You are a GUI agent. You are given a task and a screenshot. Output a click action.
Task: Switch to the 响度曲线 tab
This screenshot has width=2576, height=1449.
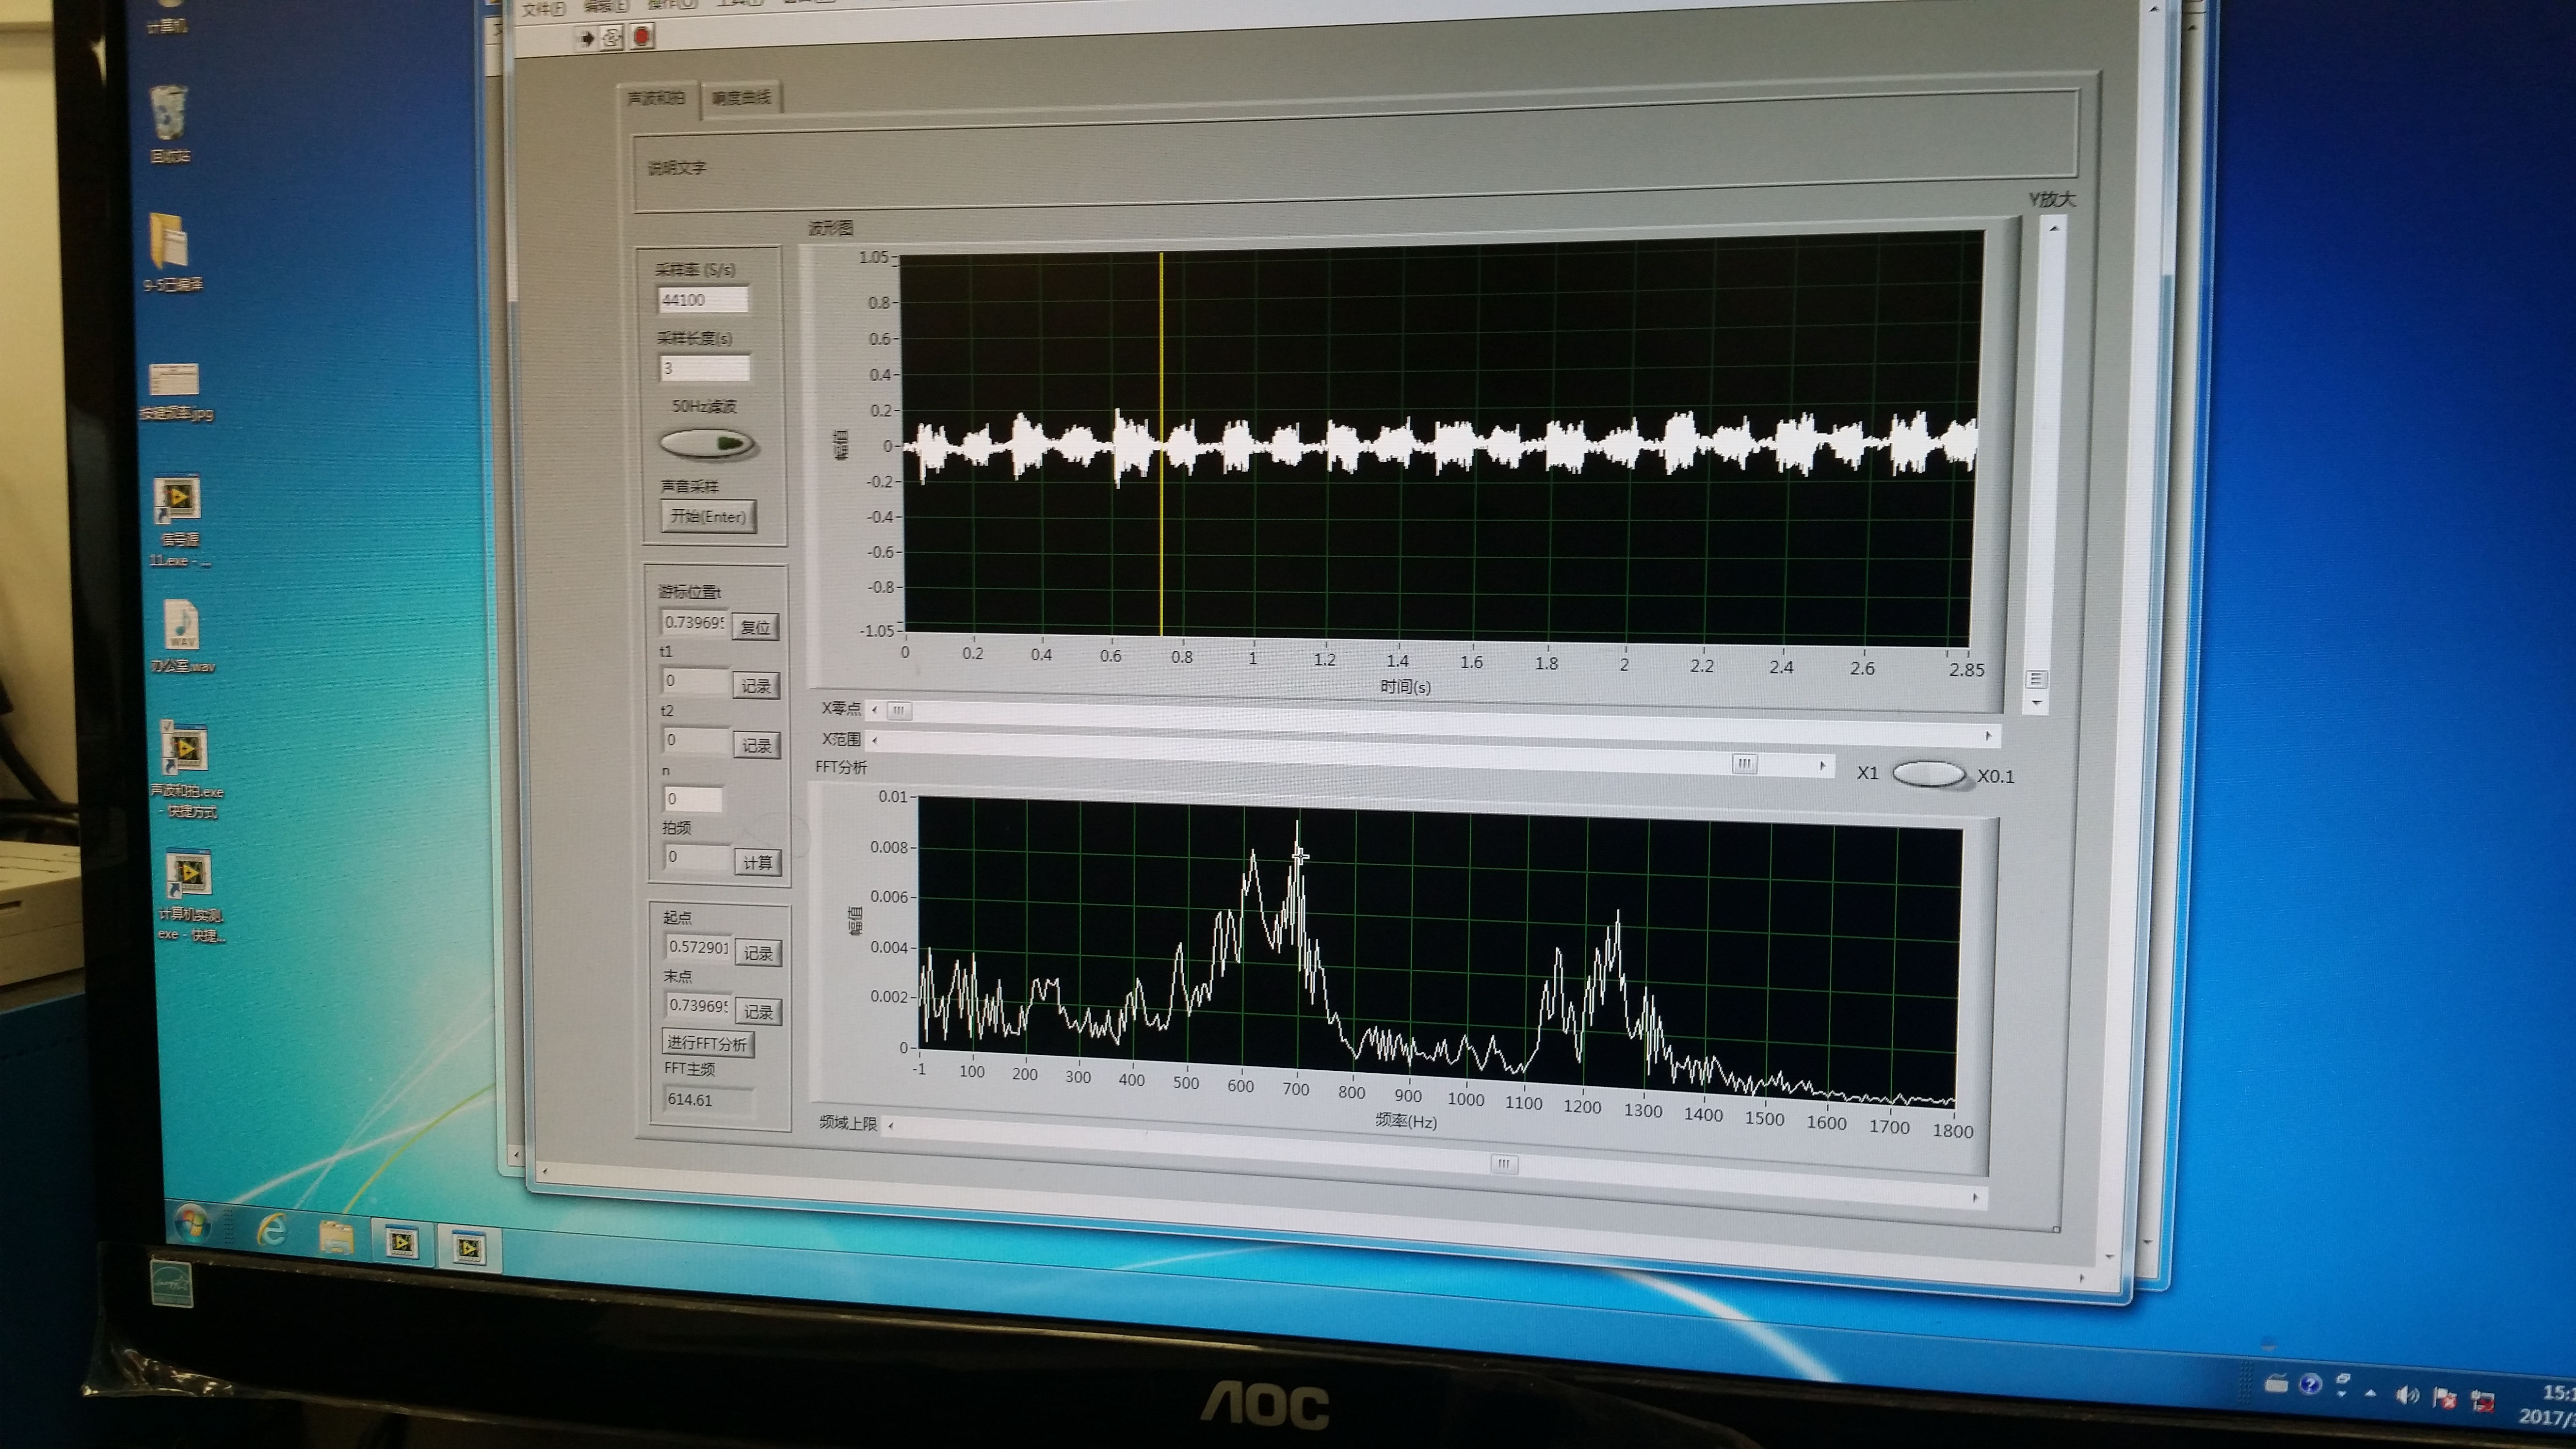coord(741,98)
